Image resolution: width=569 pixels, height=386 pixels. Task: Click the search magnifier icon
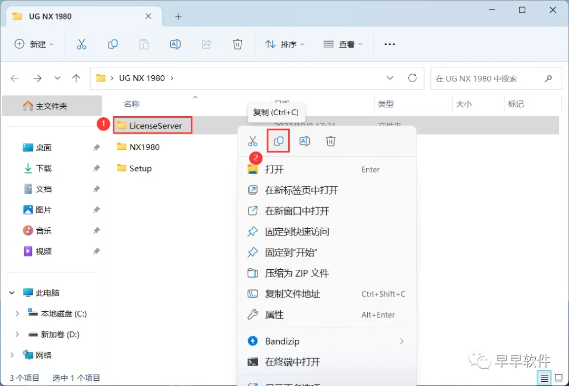(548, 78)
